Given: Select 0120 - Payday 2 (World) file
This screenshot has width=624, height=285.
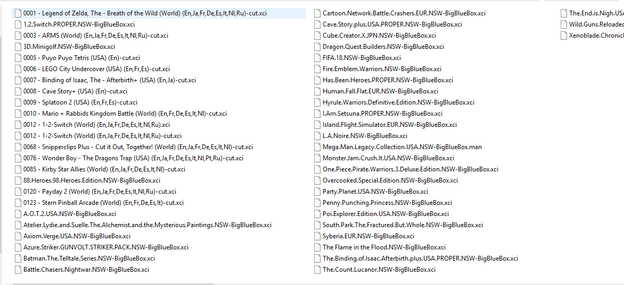Looking at the screenshot, I should coord(100,191).
